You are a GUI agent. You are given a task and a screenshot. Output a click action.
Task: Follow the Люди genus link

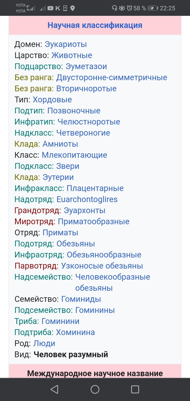click(x=44, y=343)
